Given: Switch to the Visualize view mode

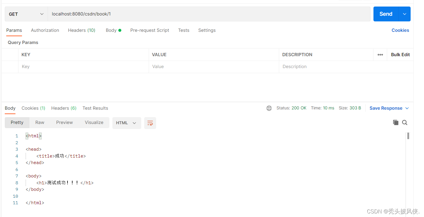Looking at the screenshot, I should point(94,122).
